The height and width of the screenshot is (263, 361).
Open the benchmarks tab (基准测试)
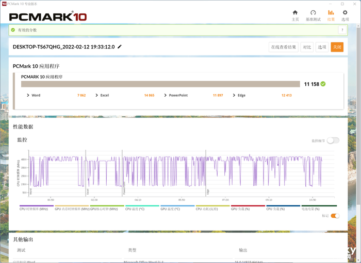click(x=313, y=15)
